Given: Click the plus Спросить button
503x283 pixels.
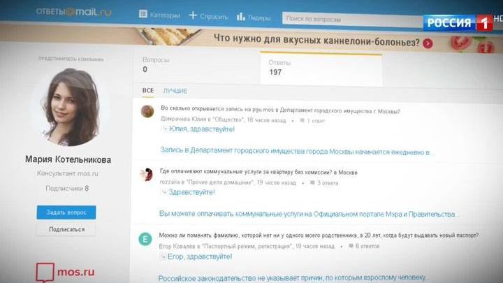Looking at the screenshot, I should click(x=208, y=15).
